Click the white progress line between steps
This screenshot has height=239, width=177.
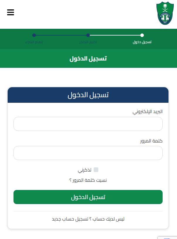[x=115, y=35]
